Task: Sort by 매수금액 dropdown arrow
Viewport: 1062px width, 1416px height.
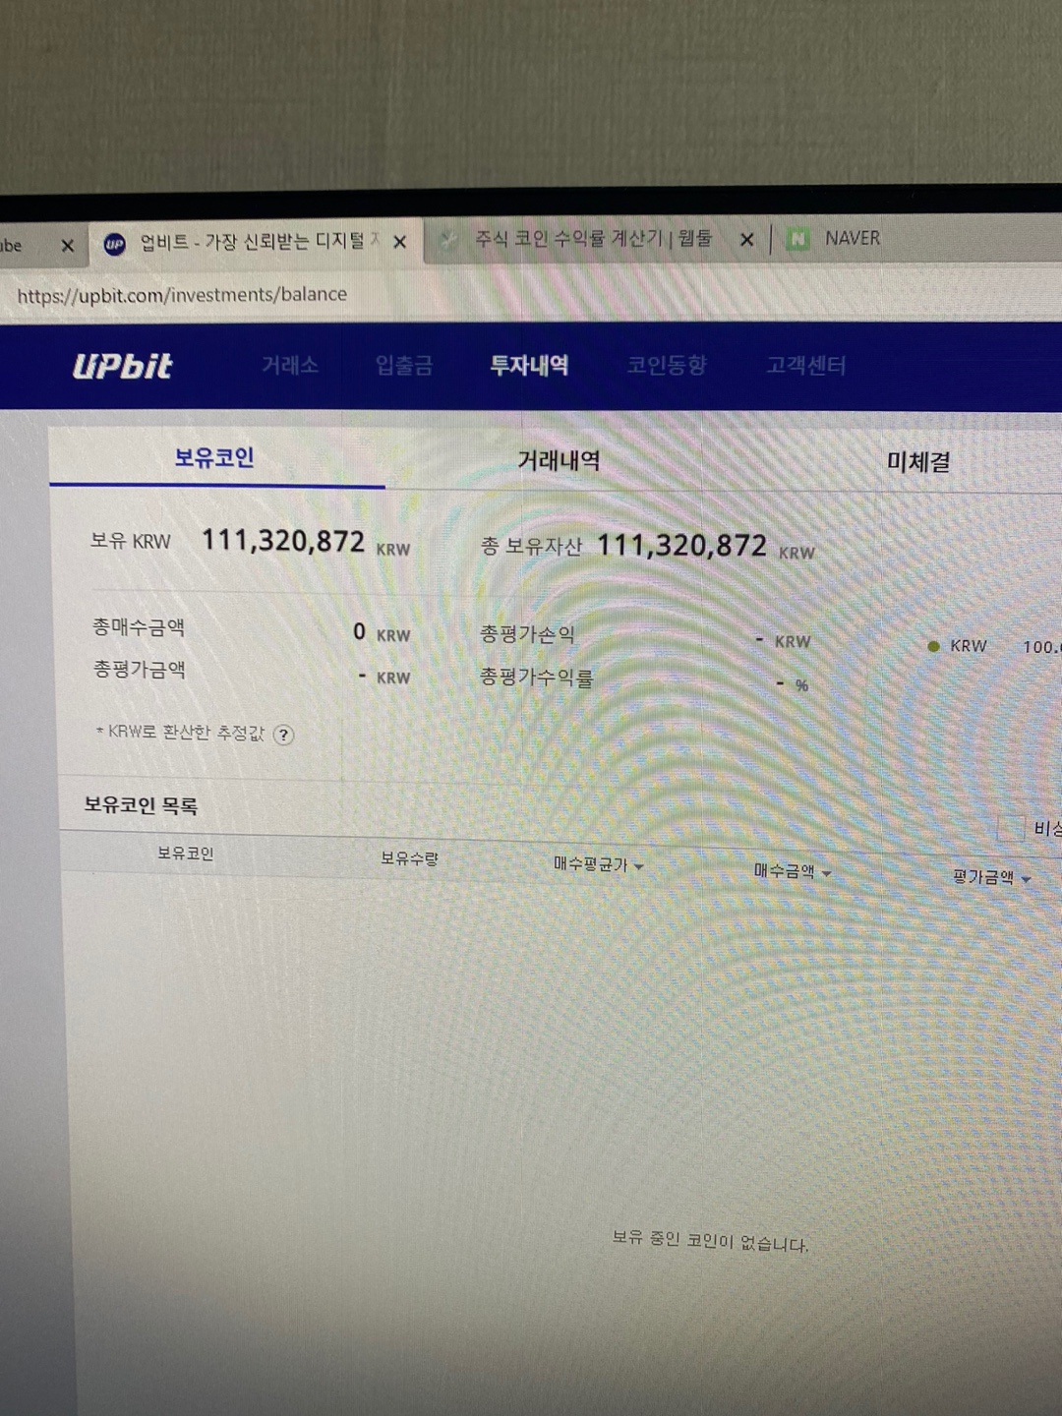Action: [826, 872]
